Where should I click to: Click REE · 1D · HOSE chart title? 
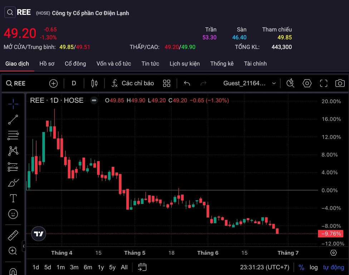click(x=57, y=101)
